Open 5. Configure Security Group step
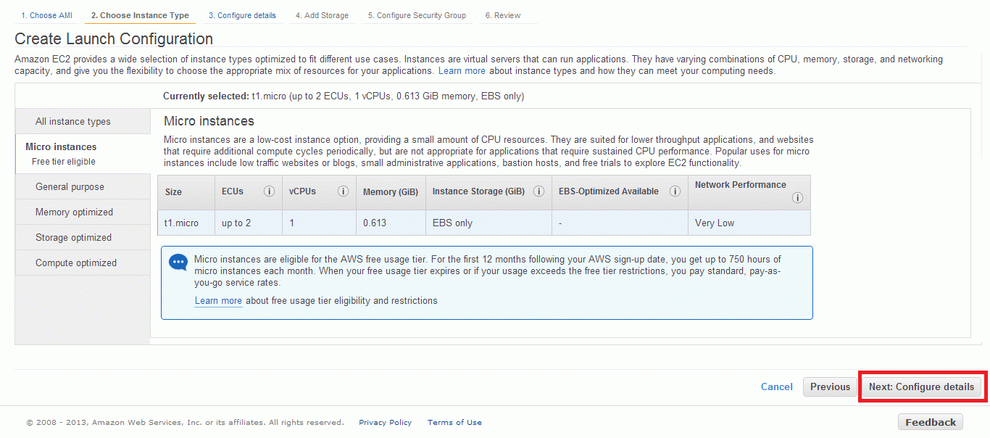 417,15
